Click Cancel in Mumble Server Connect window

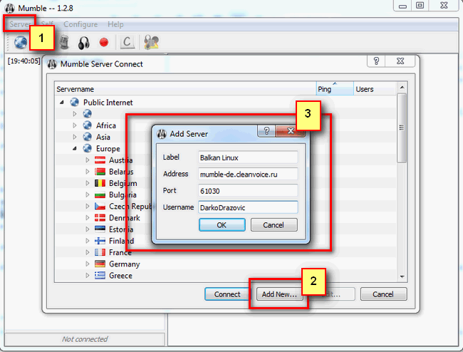click(x=383, y=294)
